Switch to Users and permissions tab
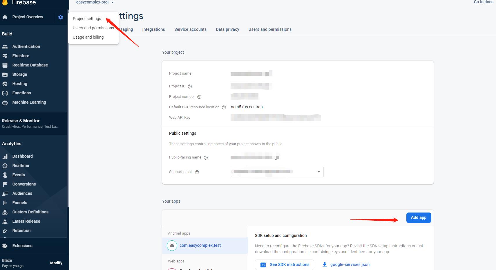The image size is (496, 270). pyautogui.click(x=270, y=29)
